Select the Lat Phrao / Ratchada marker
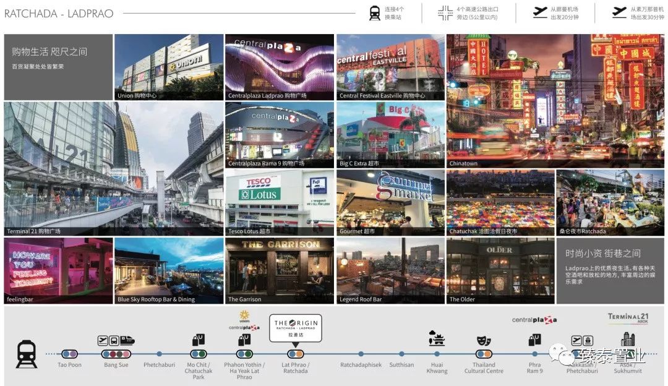668x386 pixels. pos(295,354)
